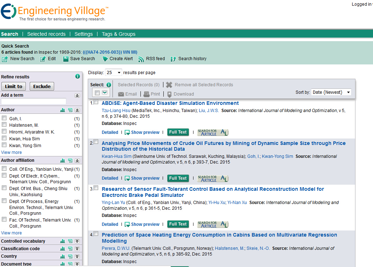Collapse the Author section
Image resolution: width=373 pixels, height=267 pixels.
77,110
